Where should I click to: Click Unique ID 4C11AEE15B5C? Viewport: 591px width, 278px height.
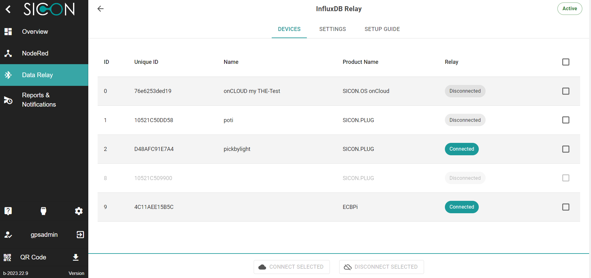(154, 207)
